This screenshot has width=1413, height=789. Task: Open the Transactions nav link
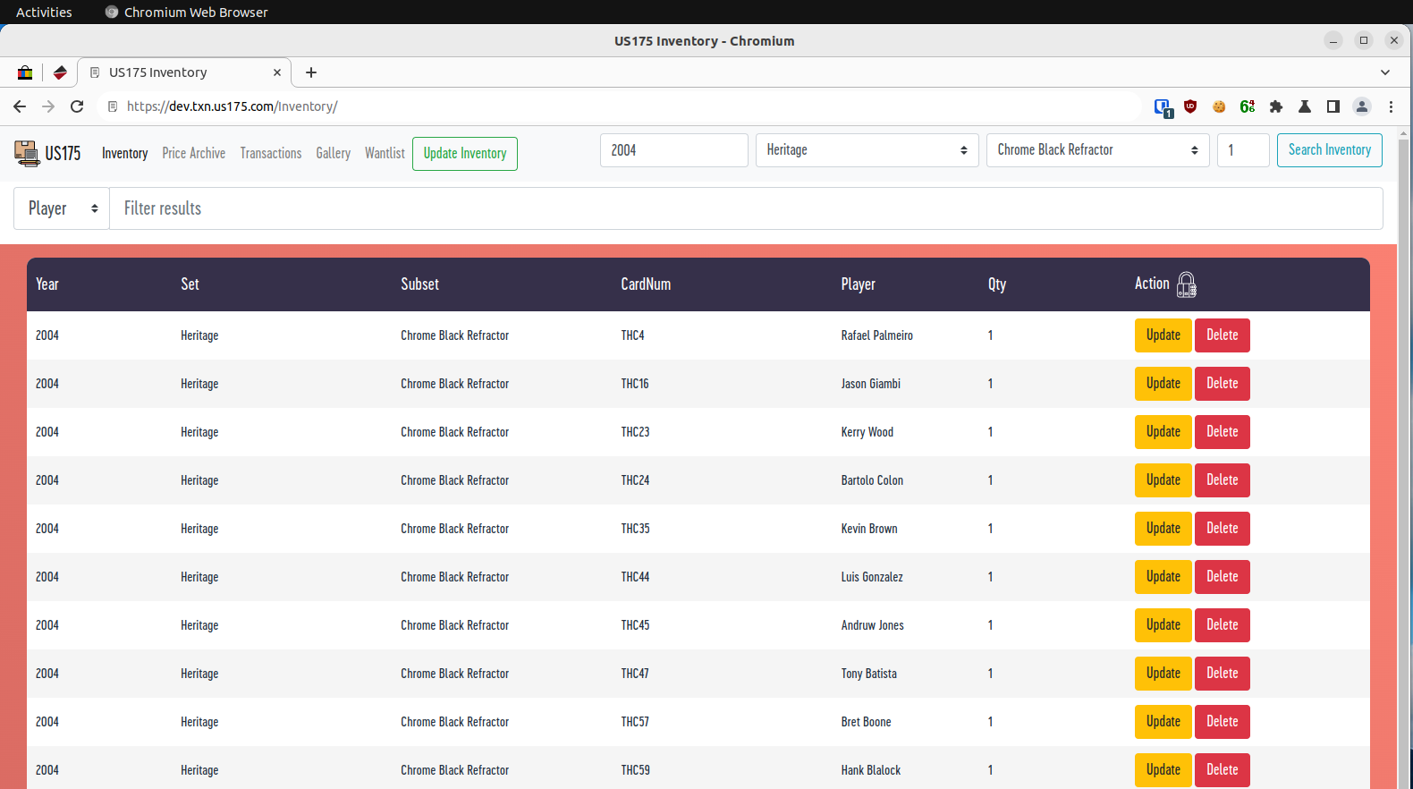coord(270,153)
